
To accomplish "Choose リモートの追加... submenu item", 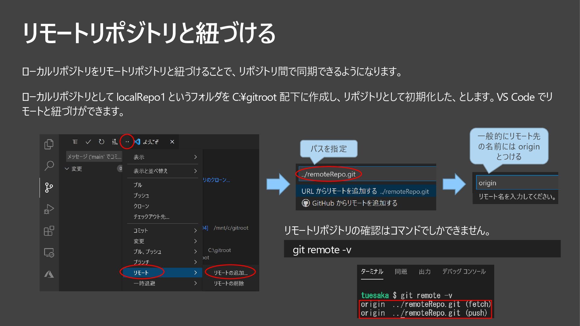I will (230, 273).
